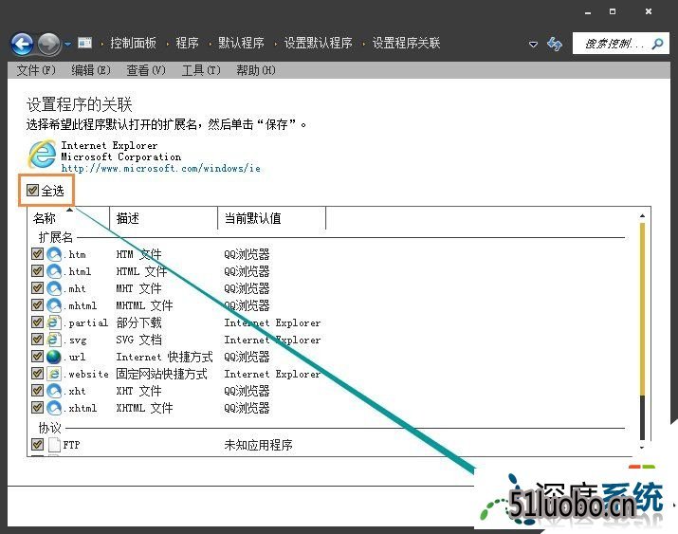
Task: Open the 编辑(E) menu
Action: point(91,70)
